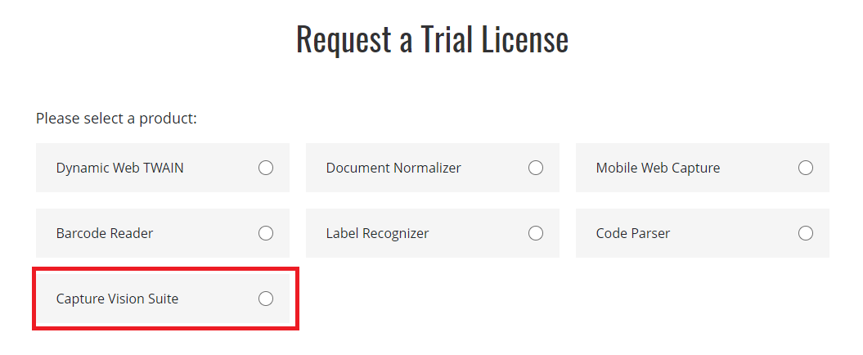Click the "Capture Vision Suite" label text

tap(117, 299)
